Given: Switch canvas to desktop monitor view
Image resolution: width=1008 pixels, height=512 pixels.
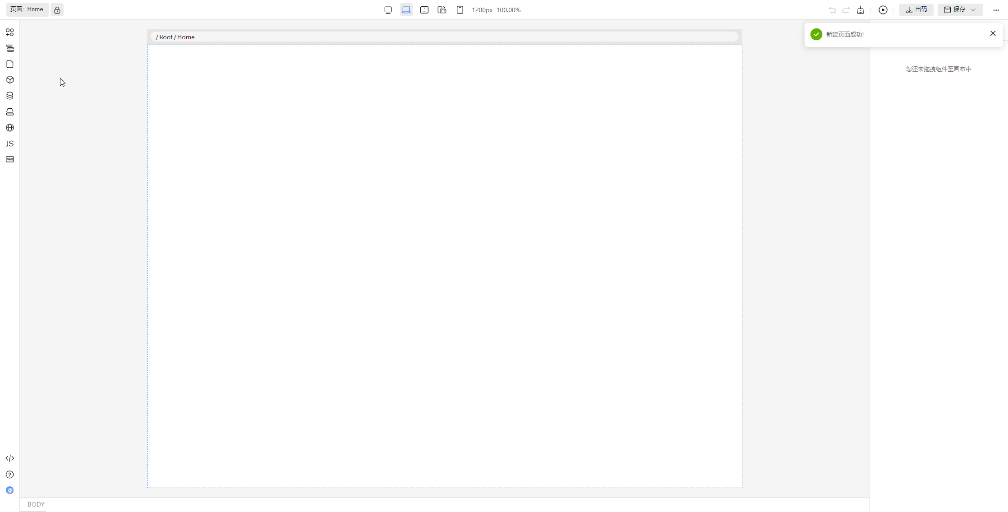Looking at the screenshot, I should point(388,10).
